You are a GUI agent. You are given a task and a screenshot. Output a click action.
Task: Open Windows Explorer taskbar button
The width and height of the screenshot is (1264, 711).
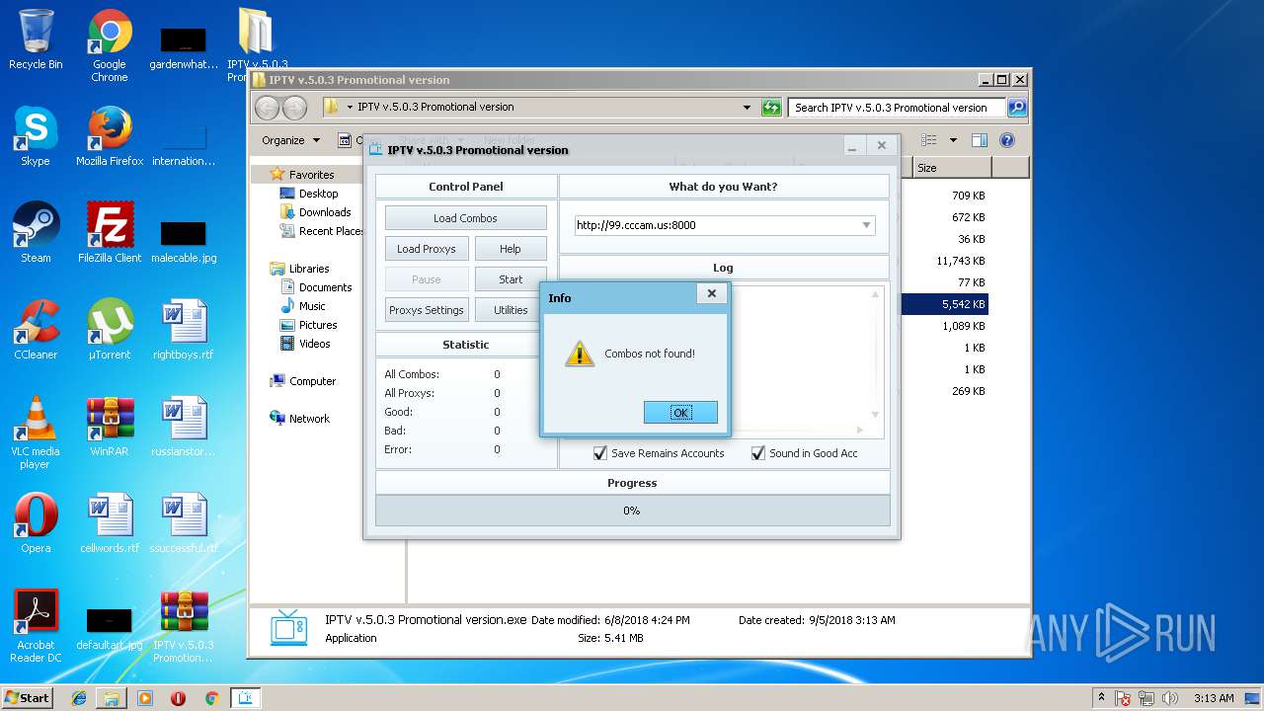[x=112, y=698]
